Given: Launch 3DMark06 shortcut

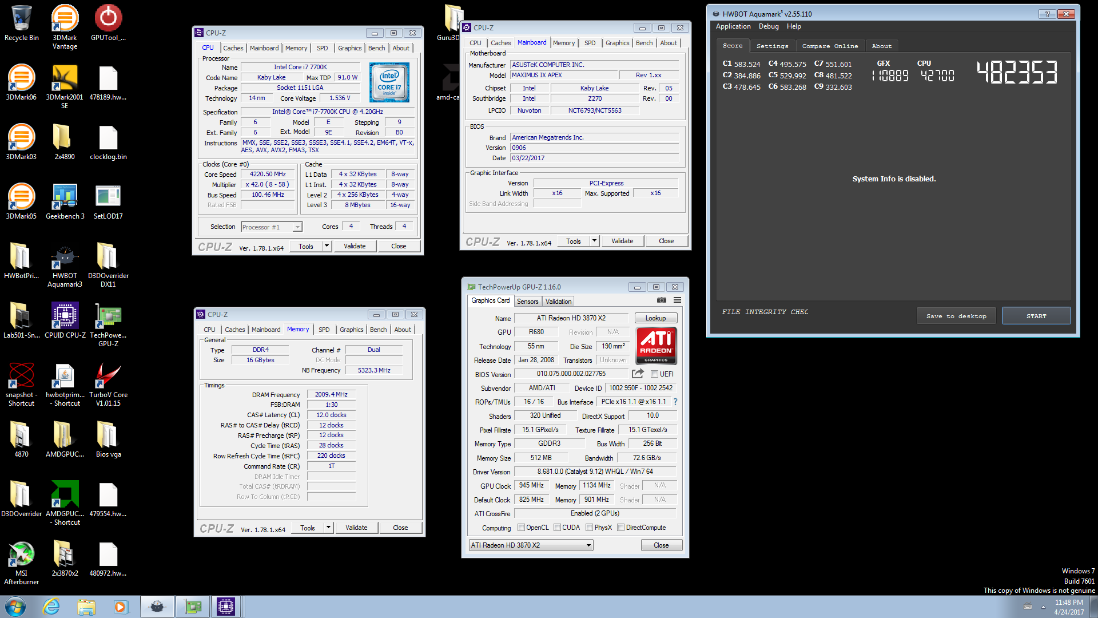Looking at the screenshot, I should pos(21,82).
